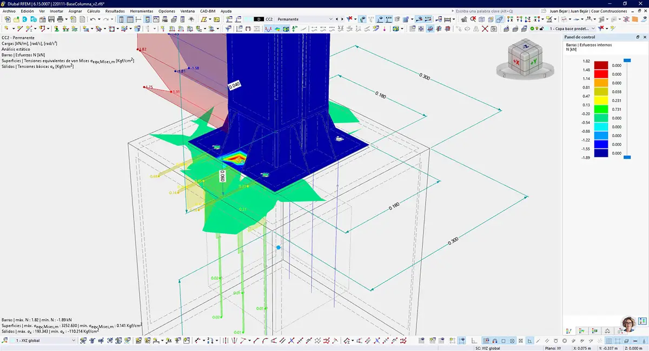Viewport: 649px width, 351px height.
Task: Open the CAD-BIM menu
Action: click(208, 11)
